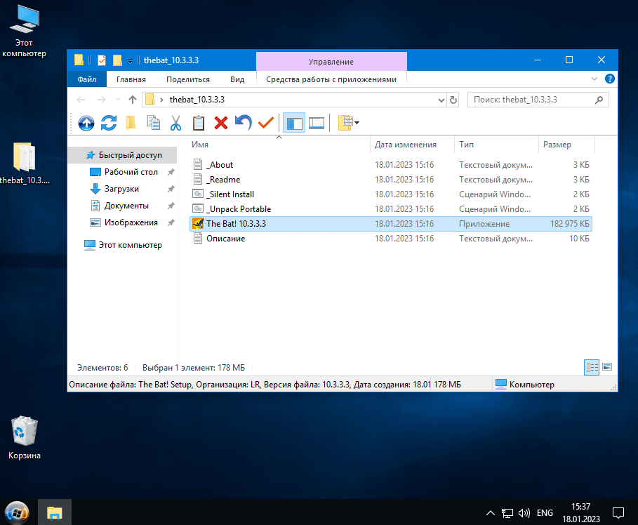Click the blue Undo arrow icon
The height and width of the screenshot is (525, 638).
tap(244, 123)
